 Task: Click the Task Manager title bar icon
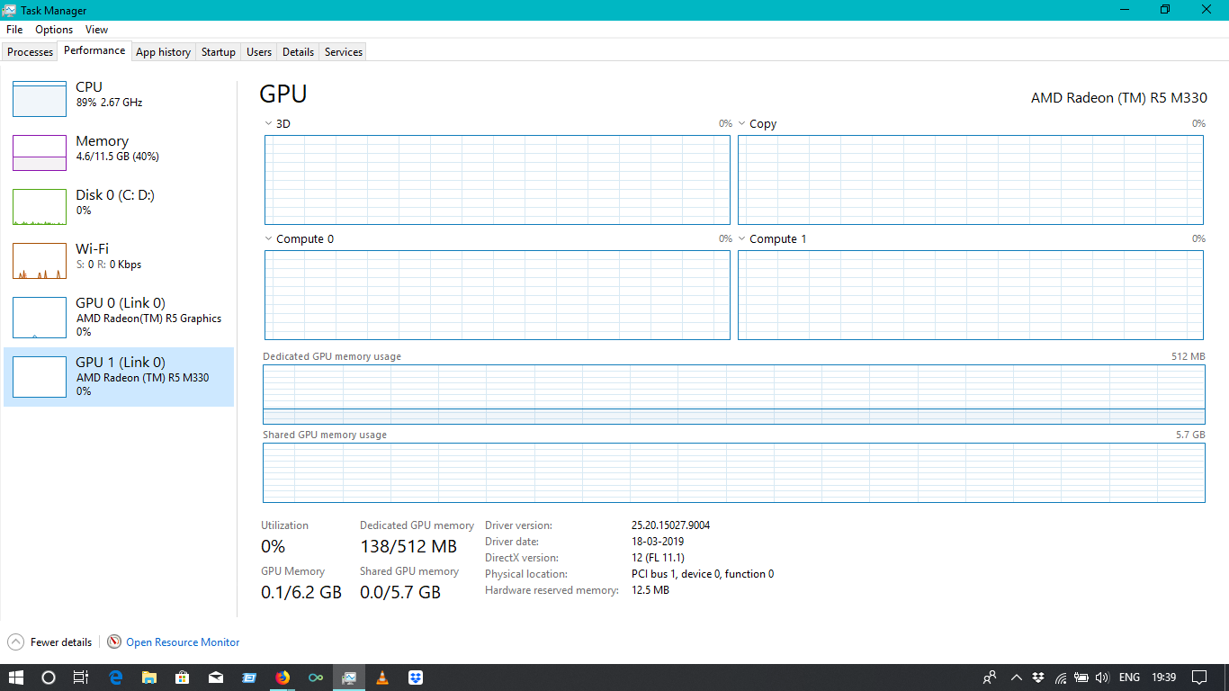tap(11, 10)
